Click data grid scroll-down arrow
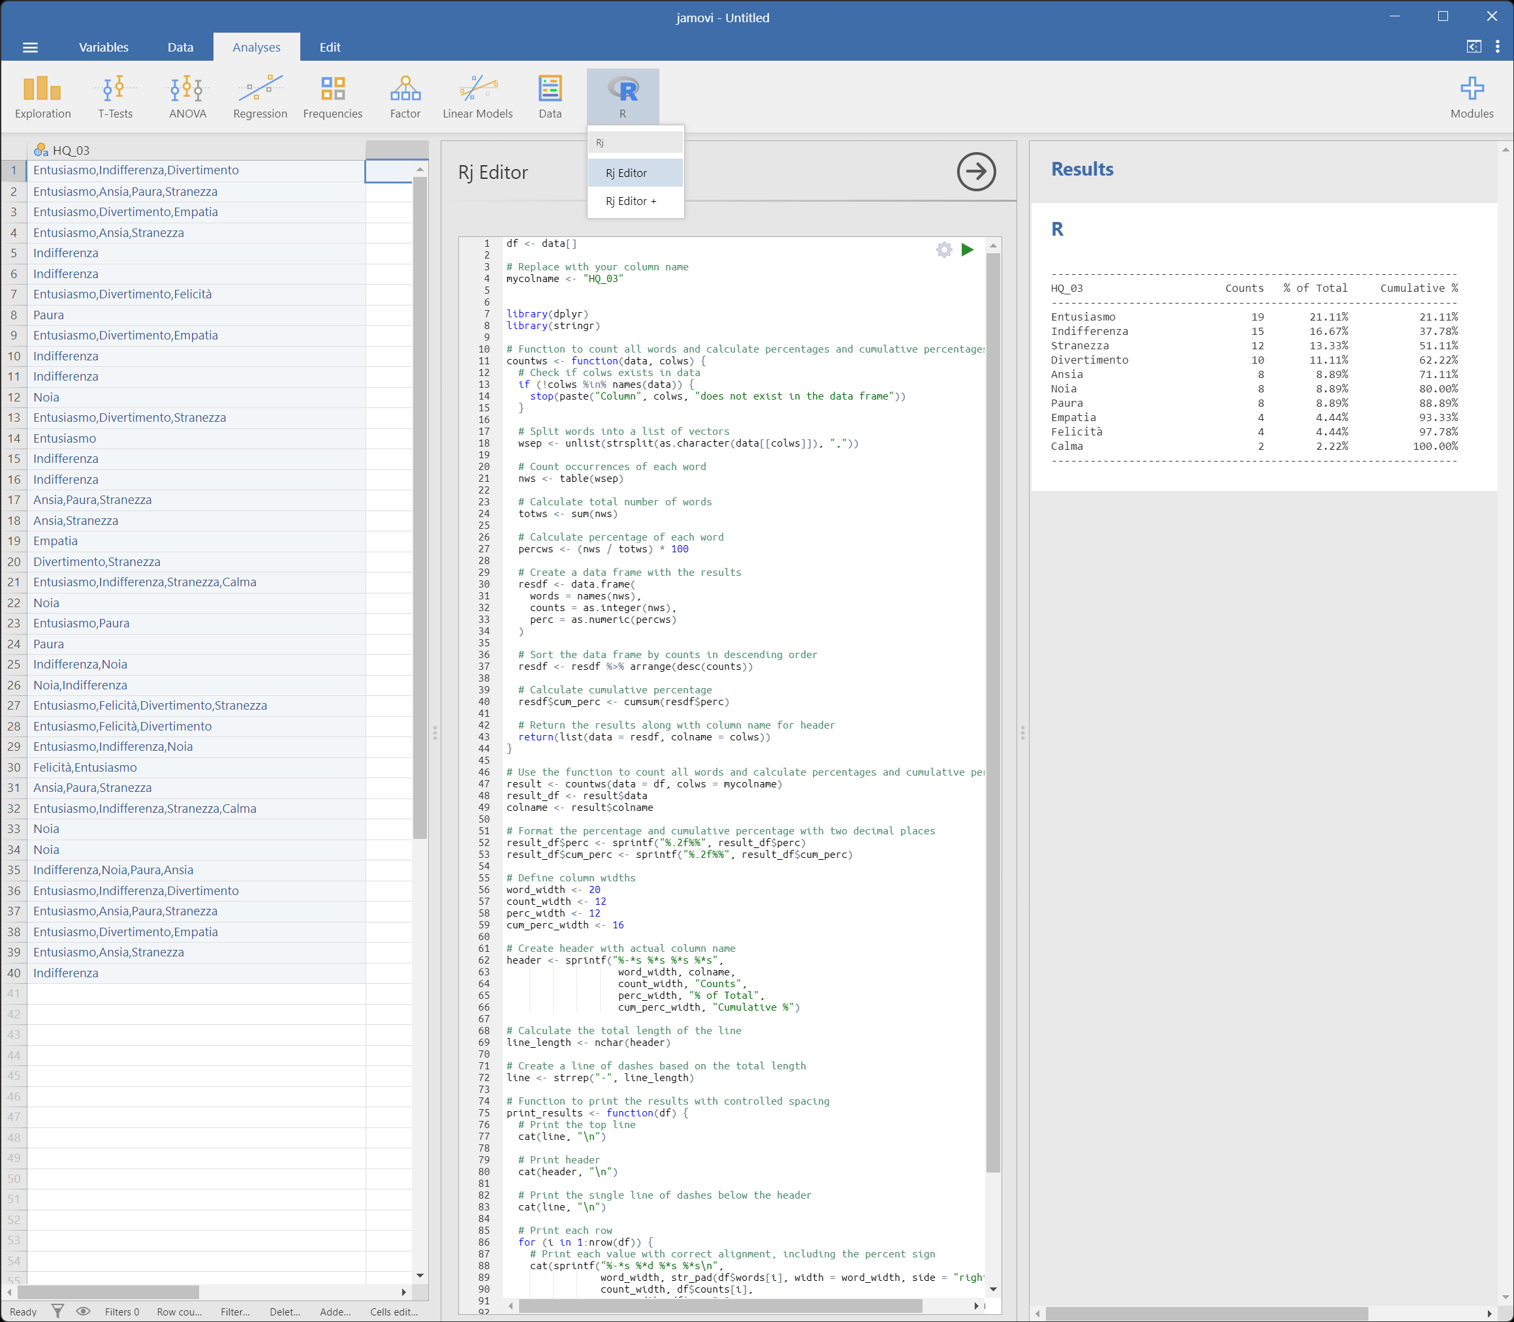Screen dimensions: 1514x1322 420,1276
